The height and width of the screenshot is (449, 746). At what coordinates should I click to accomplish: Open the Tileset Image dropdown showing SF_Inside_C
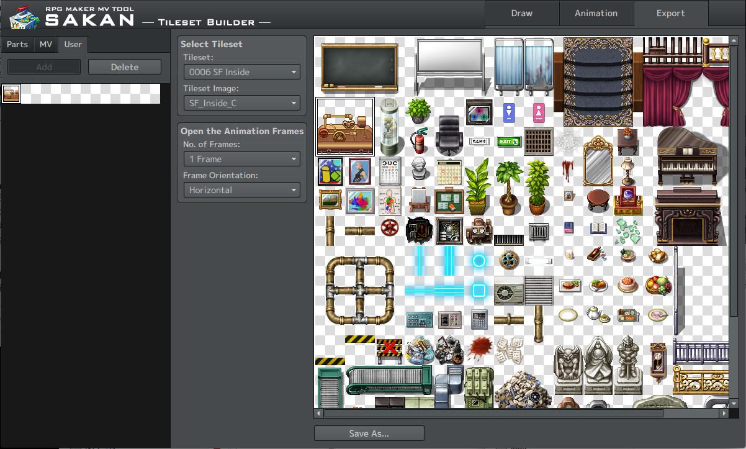(x=241, y=102)
